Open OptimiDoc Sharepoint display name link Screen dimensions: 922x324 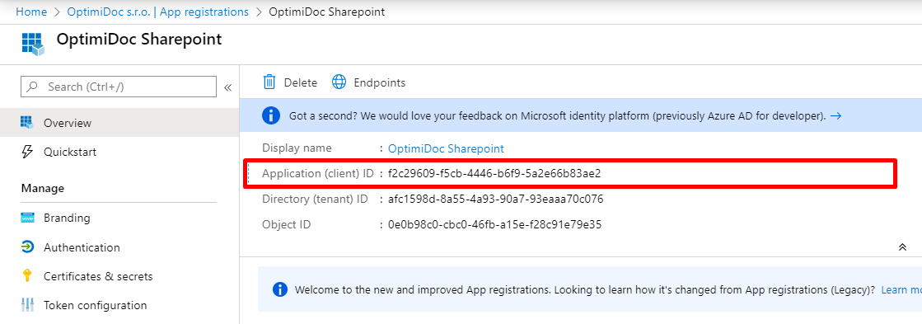point(446,148)
